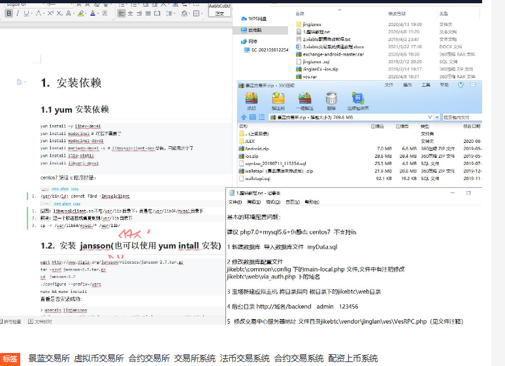Click the jansson download URL link
Screen dimensions: 505x366
point(118,262)
